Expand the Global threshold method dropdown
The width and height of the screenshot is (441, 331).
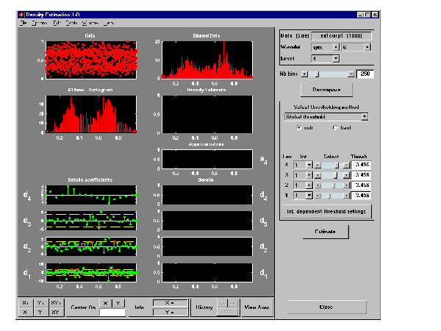325,116
